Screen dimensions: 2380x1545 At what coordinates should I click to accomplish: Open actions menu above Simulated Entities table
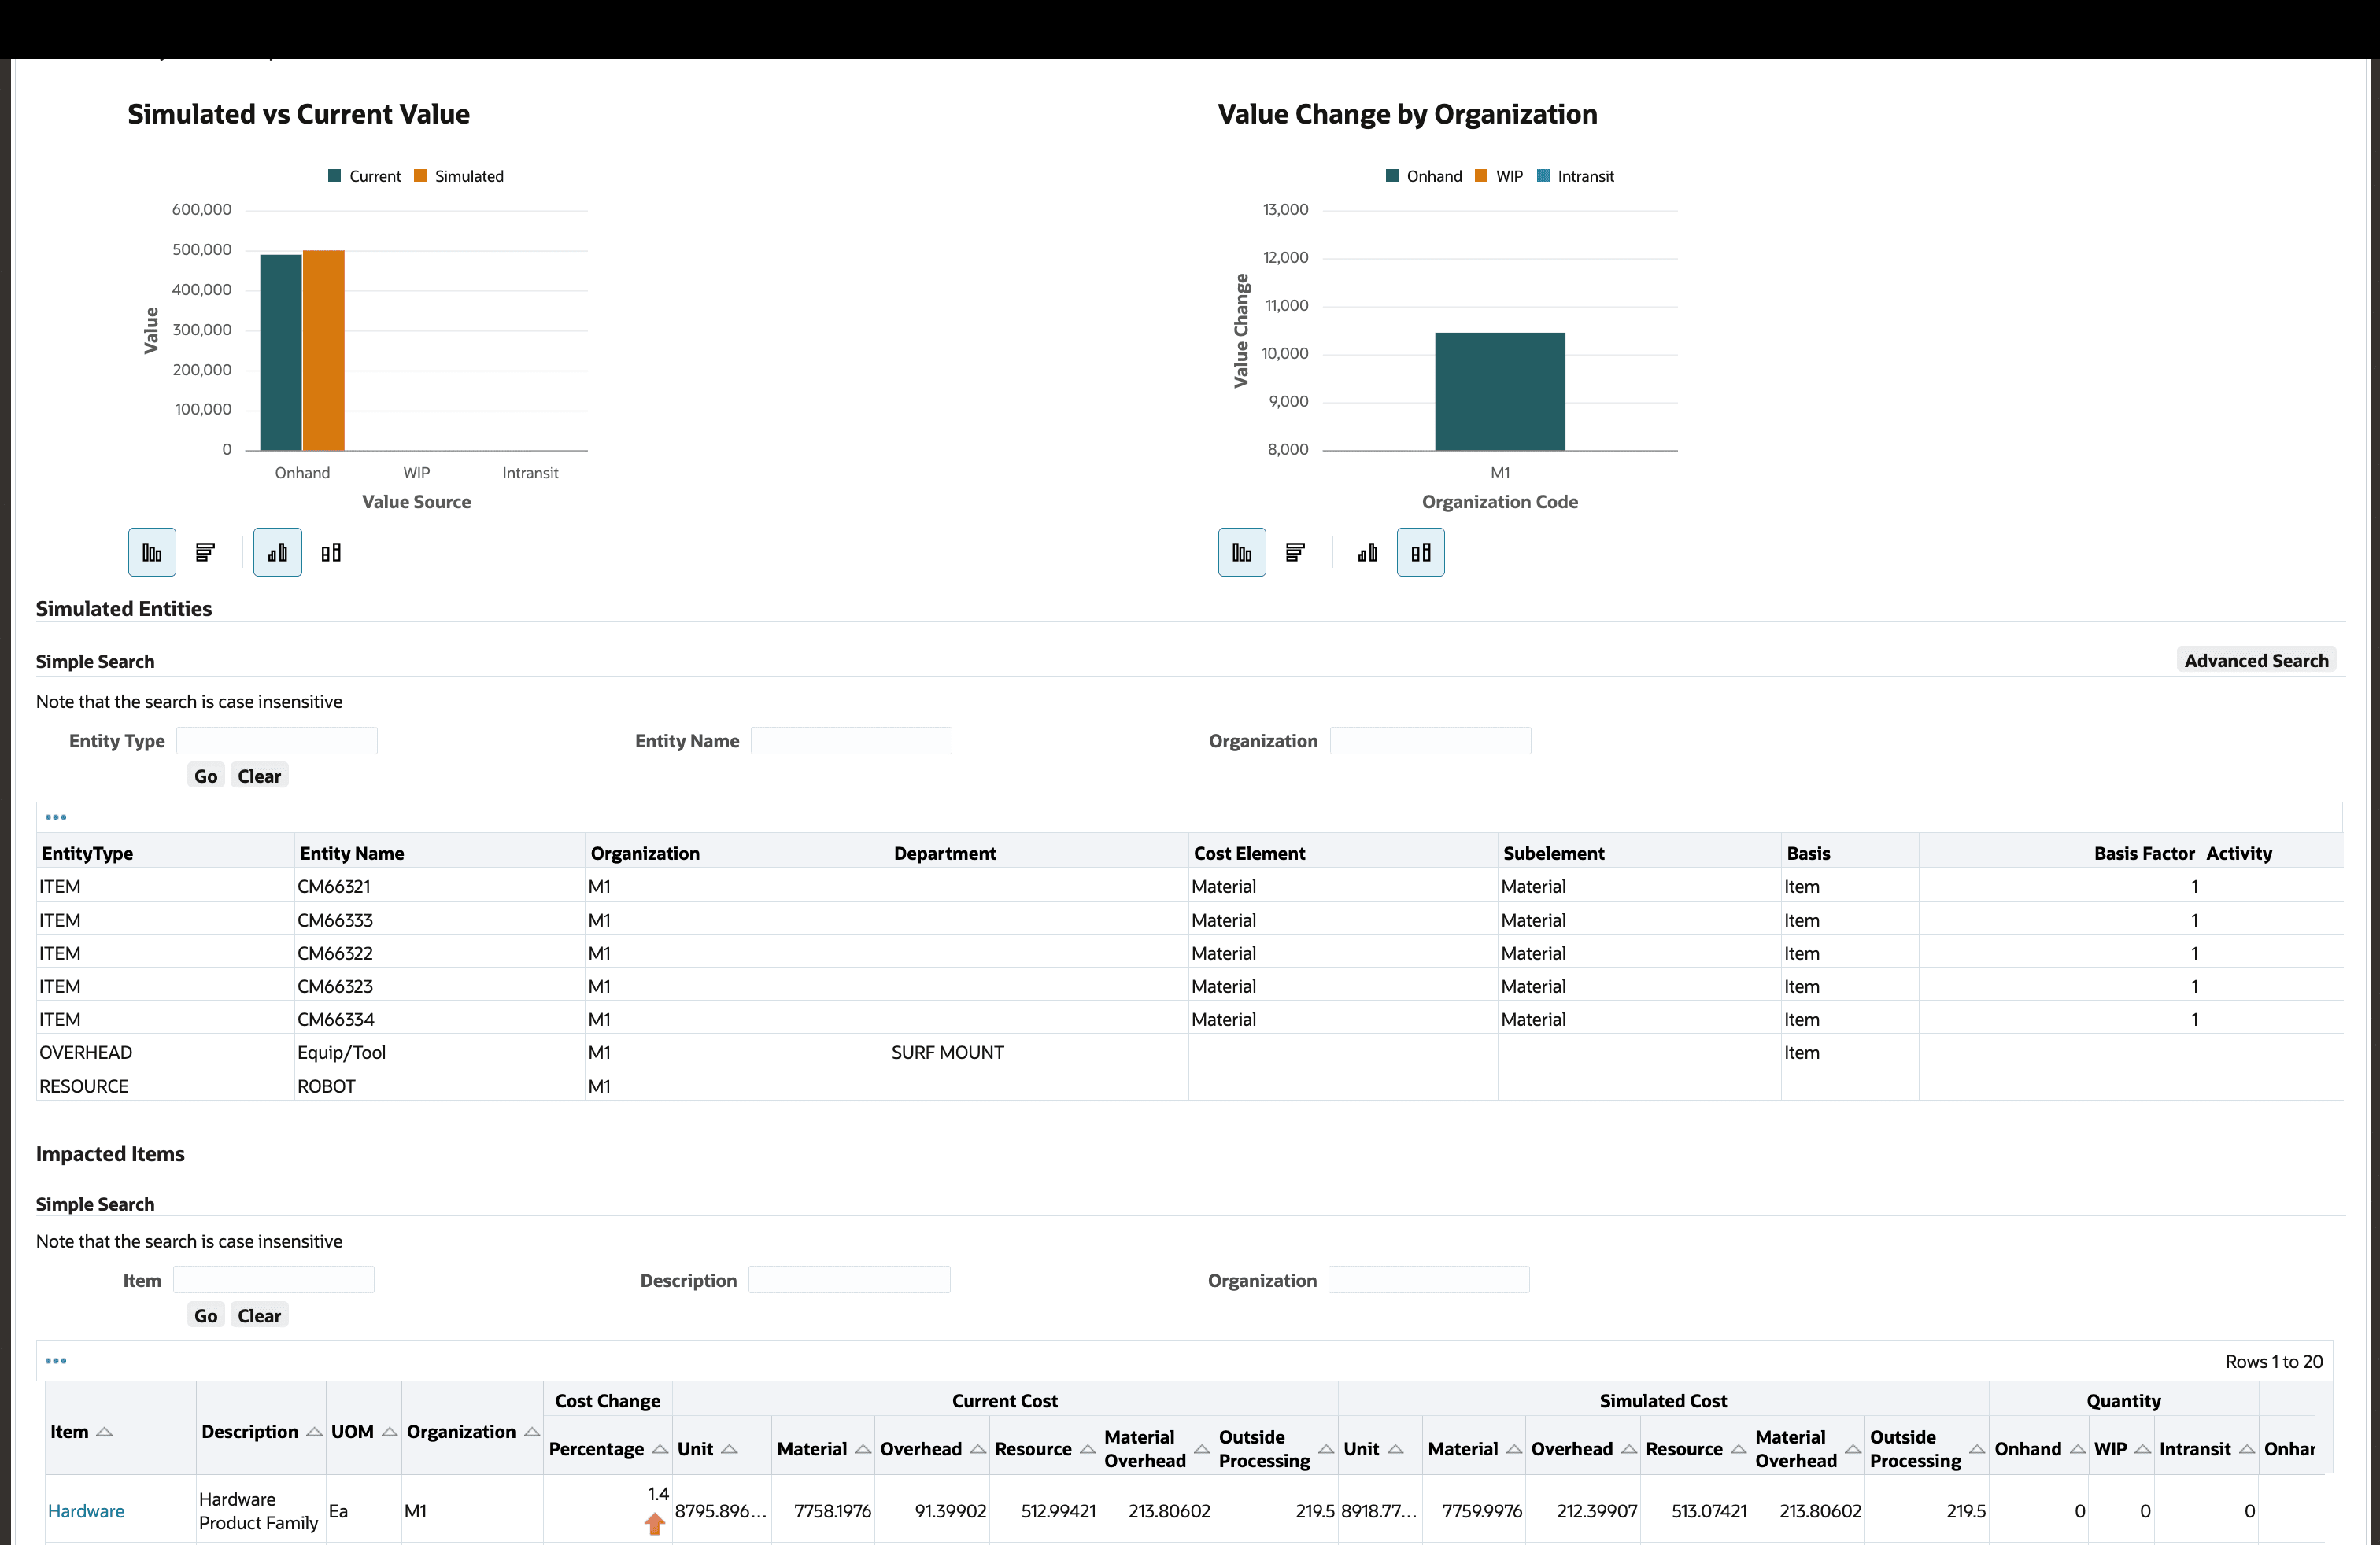pyautogui.click(x=56, y=817)
